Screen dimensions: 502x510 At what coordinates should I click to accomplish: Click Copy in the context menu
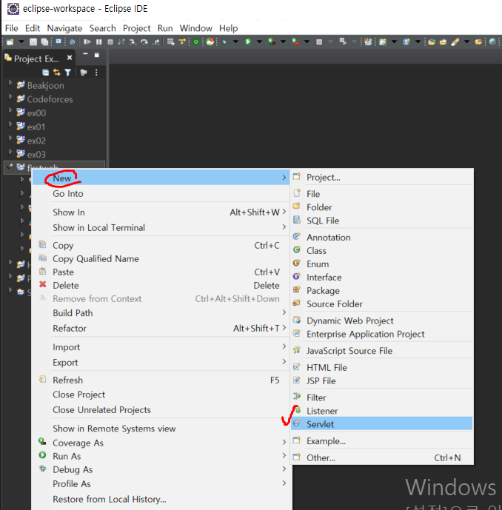coord(161,245)
